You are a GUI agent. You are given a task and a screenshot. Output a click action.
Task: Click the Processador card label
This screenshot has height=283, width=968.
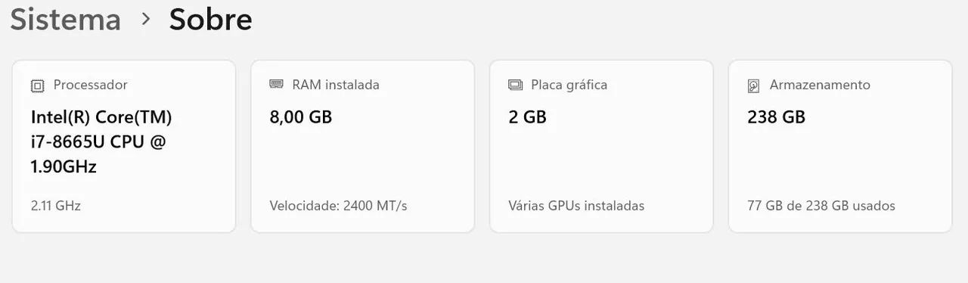pyautogui.click(x=91, y=85)
